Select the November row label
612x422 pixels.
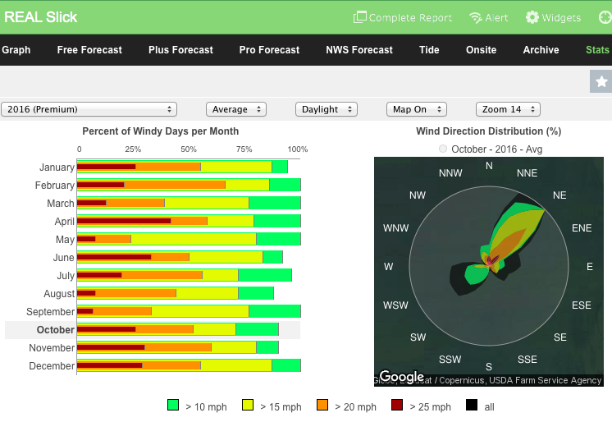(x=52, y=348)
